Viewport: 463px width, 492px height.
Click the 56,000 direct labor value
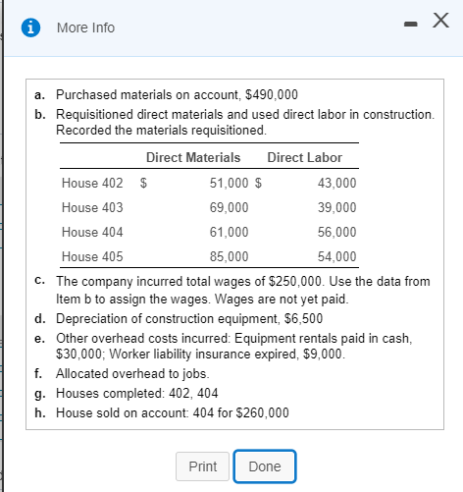coord(336,232)
